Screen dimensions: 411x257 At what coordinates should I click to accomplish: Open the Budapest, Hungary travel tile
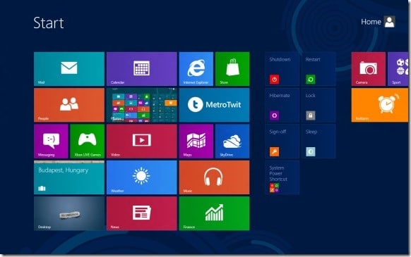tap(69, 177)
